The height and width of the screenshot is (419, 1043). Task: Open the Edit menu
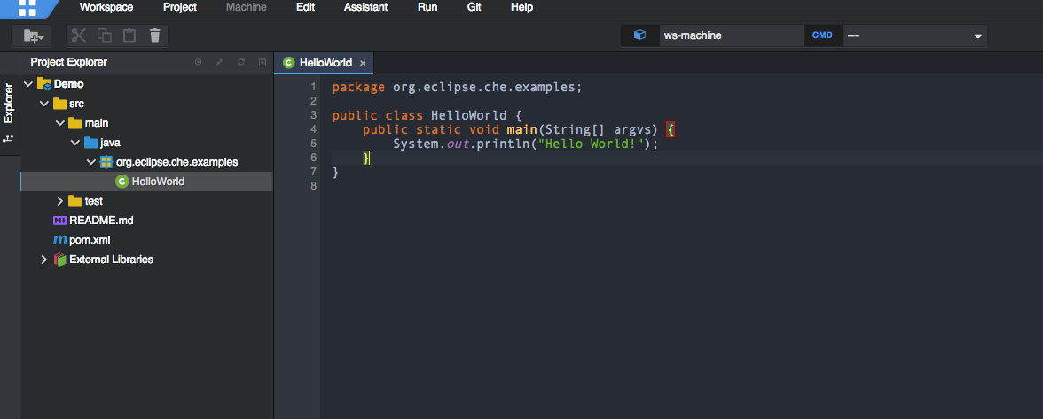305,7
